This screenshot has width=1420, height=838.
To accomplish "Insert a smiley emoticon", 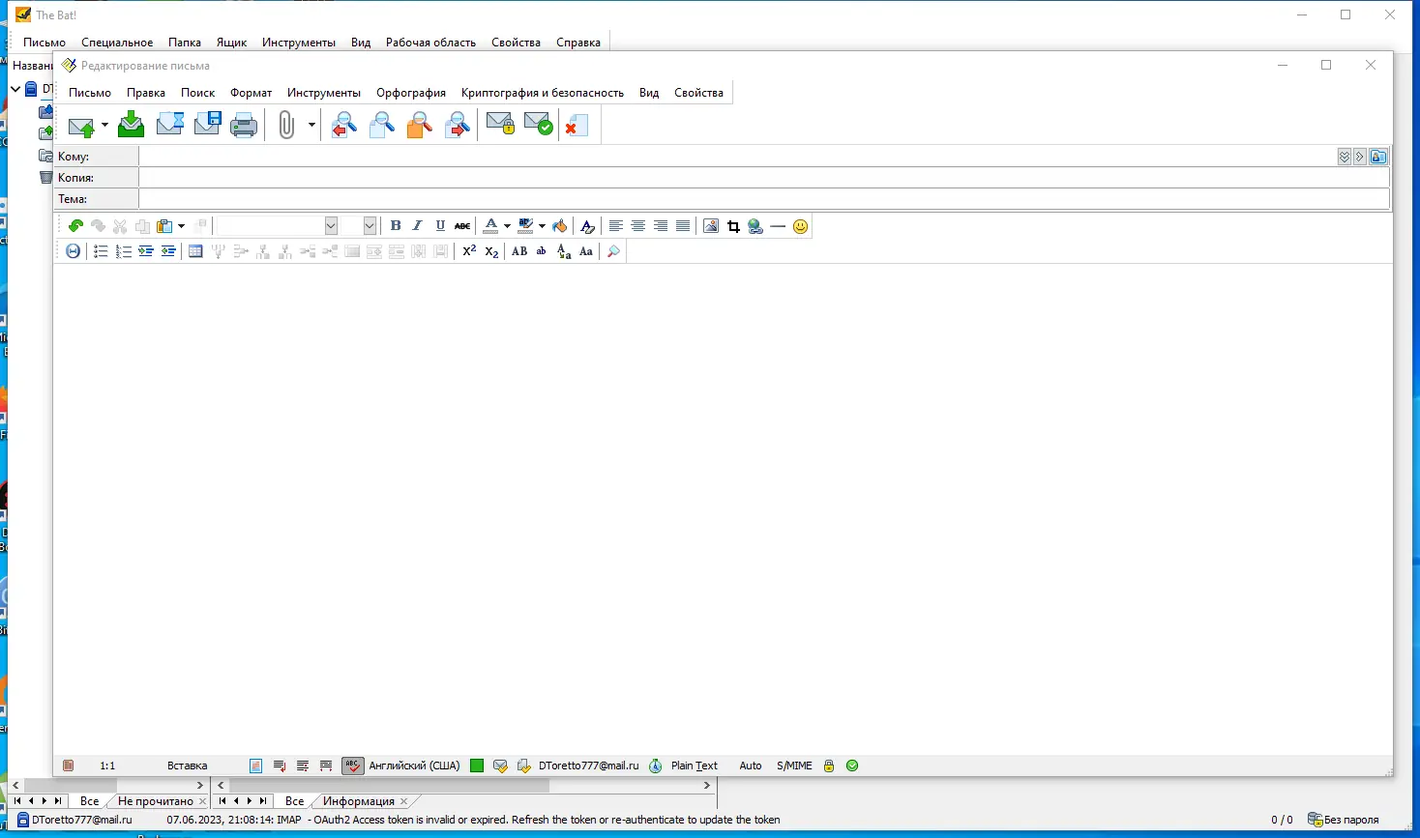I will pos(800,226).
